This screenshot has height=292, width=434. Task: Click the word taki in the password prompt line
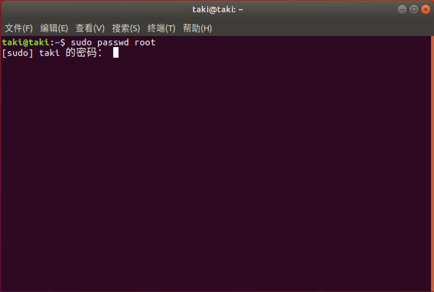tap(50, 53)
